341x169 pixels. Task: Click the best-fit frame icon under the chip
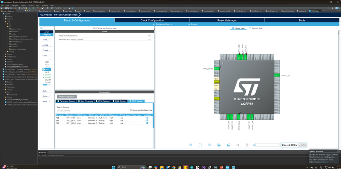pyautogui.click(x=200, y=145)
